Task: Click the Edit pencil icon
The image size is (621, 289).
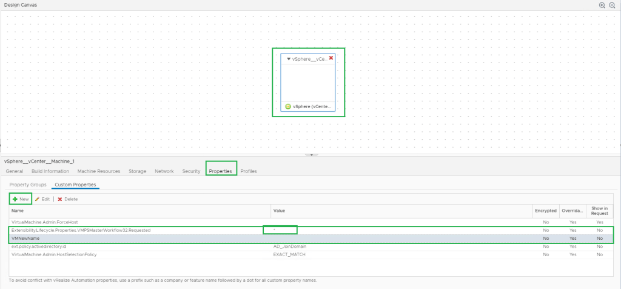Action: click(37, 199)
